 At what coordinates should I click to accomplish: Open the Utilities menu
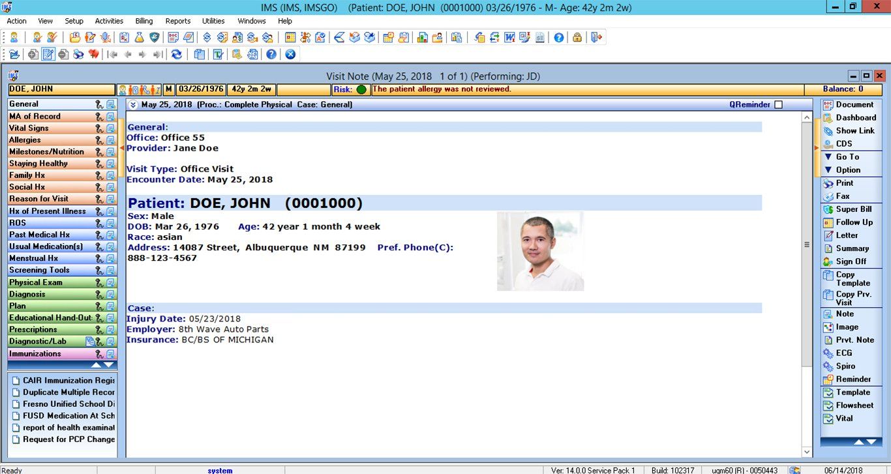pyautogui.click(x=213, y=21)
